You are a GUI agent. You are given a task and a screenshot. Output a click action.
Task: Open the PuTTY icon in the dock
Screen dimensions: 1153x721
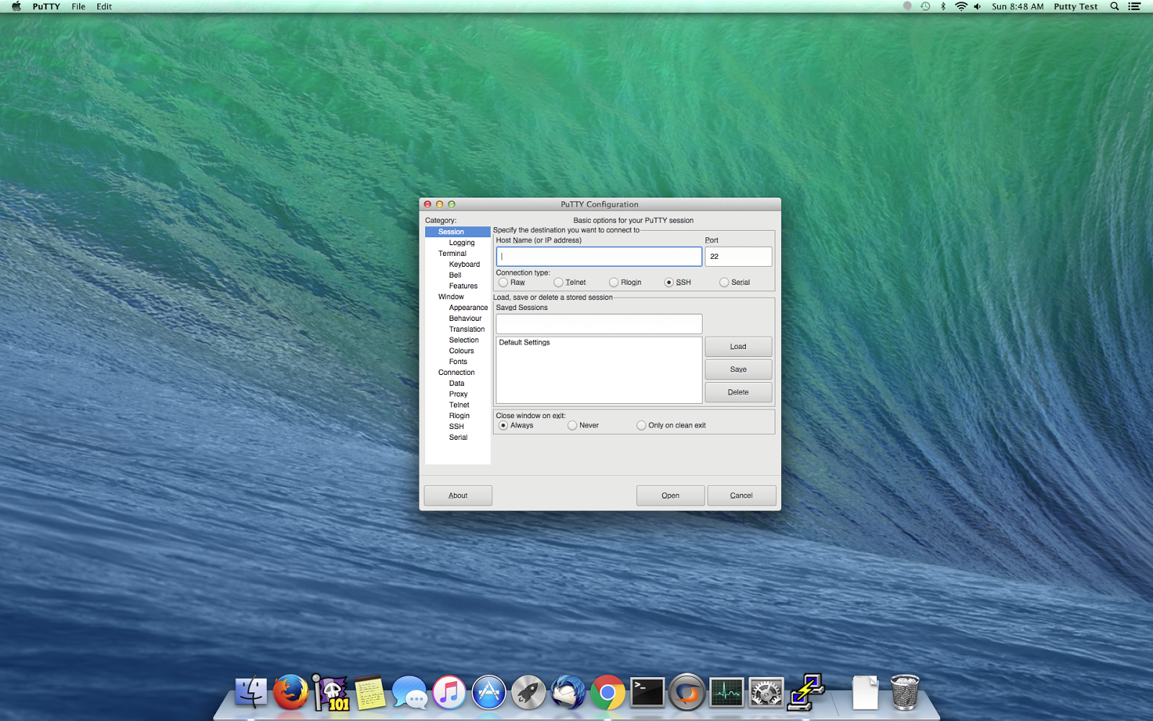[x=806, y=692]
